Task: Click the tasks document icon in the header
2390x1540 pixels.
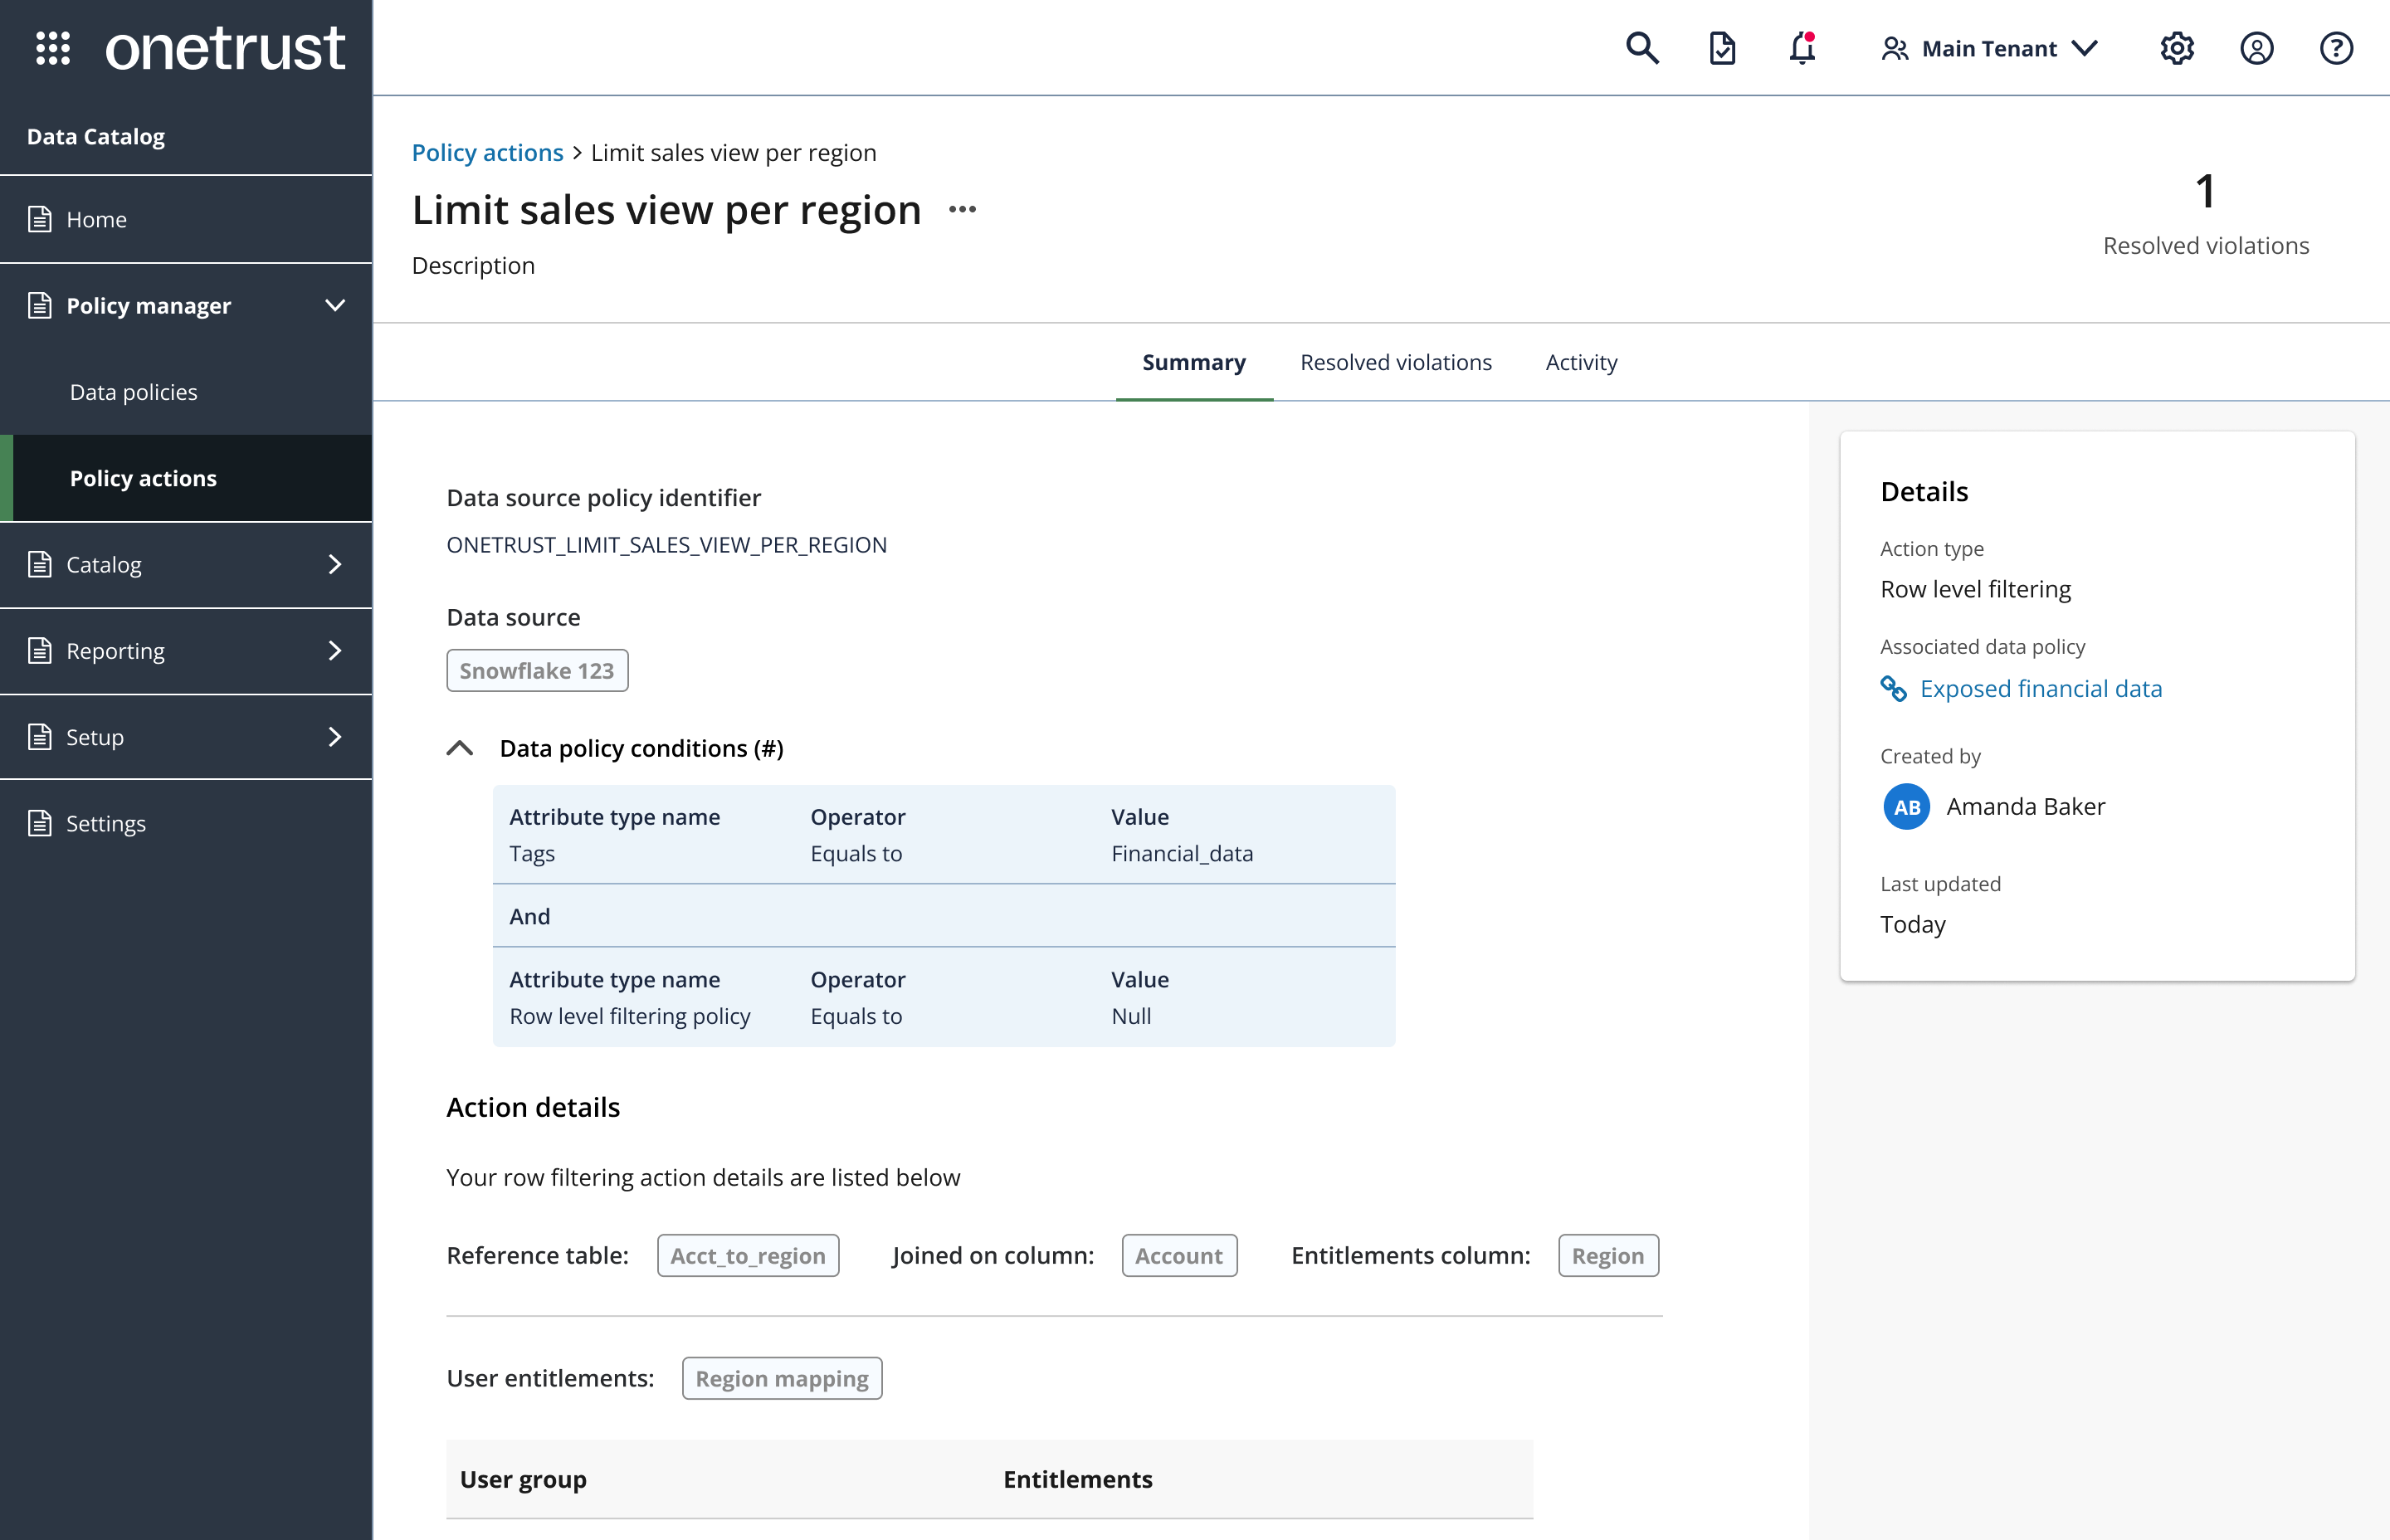Action: [x=1721, y=47]
